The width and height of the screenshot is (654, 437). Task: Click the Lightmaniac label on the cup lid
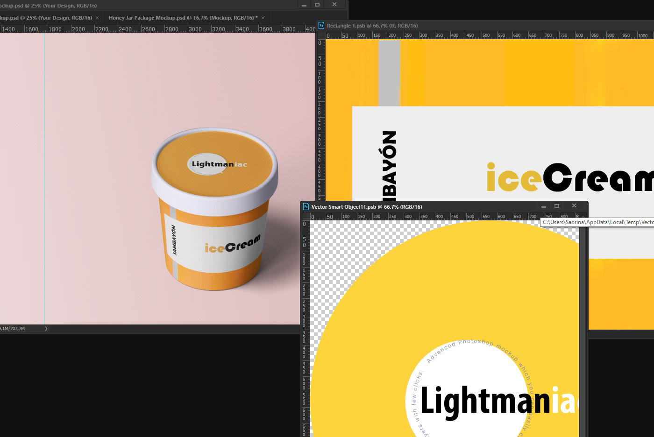[x=219, y=164]
